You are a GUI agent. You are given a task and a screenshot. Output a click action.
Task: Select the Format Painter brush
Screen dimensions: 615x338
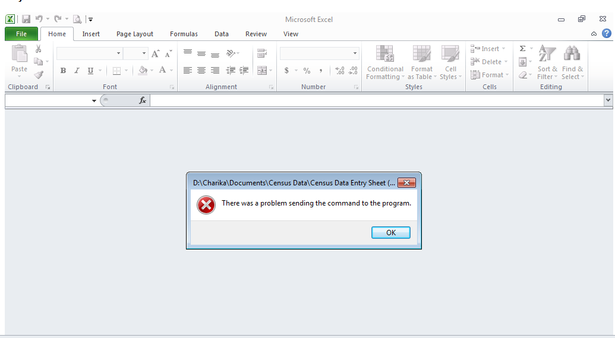[39, 74]
